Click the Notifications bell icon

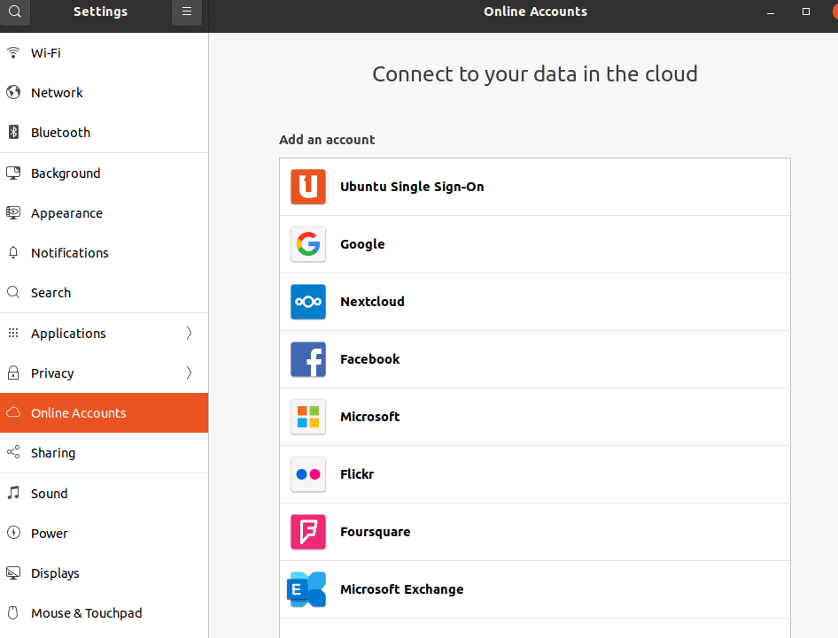[x=13, y=252]
